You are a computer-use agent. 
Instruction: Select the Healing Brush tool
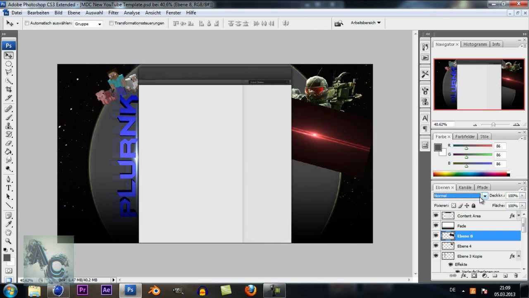coord(9,109)
